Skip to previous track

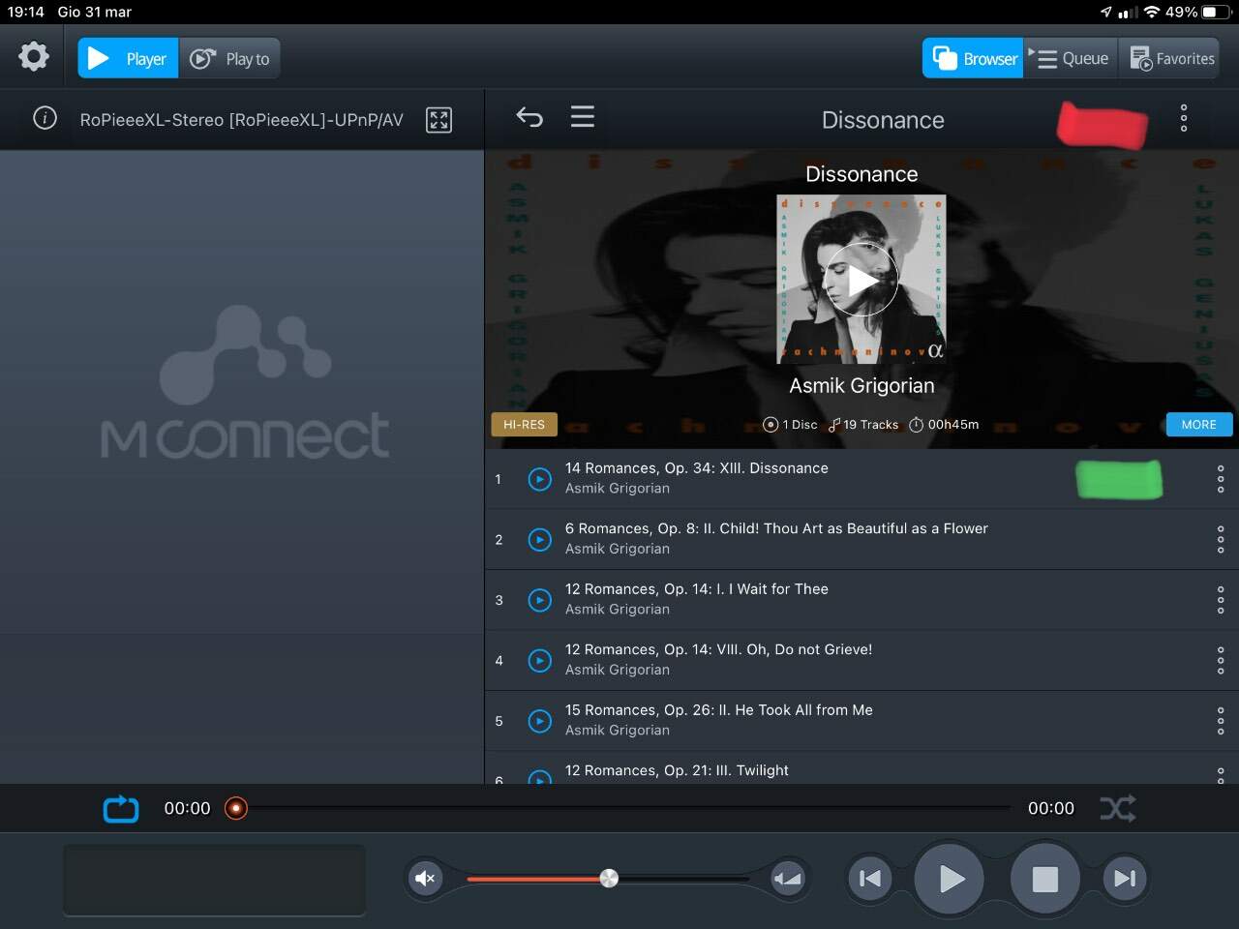tap(870, 879)
